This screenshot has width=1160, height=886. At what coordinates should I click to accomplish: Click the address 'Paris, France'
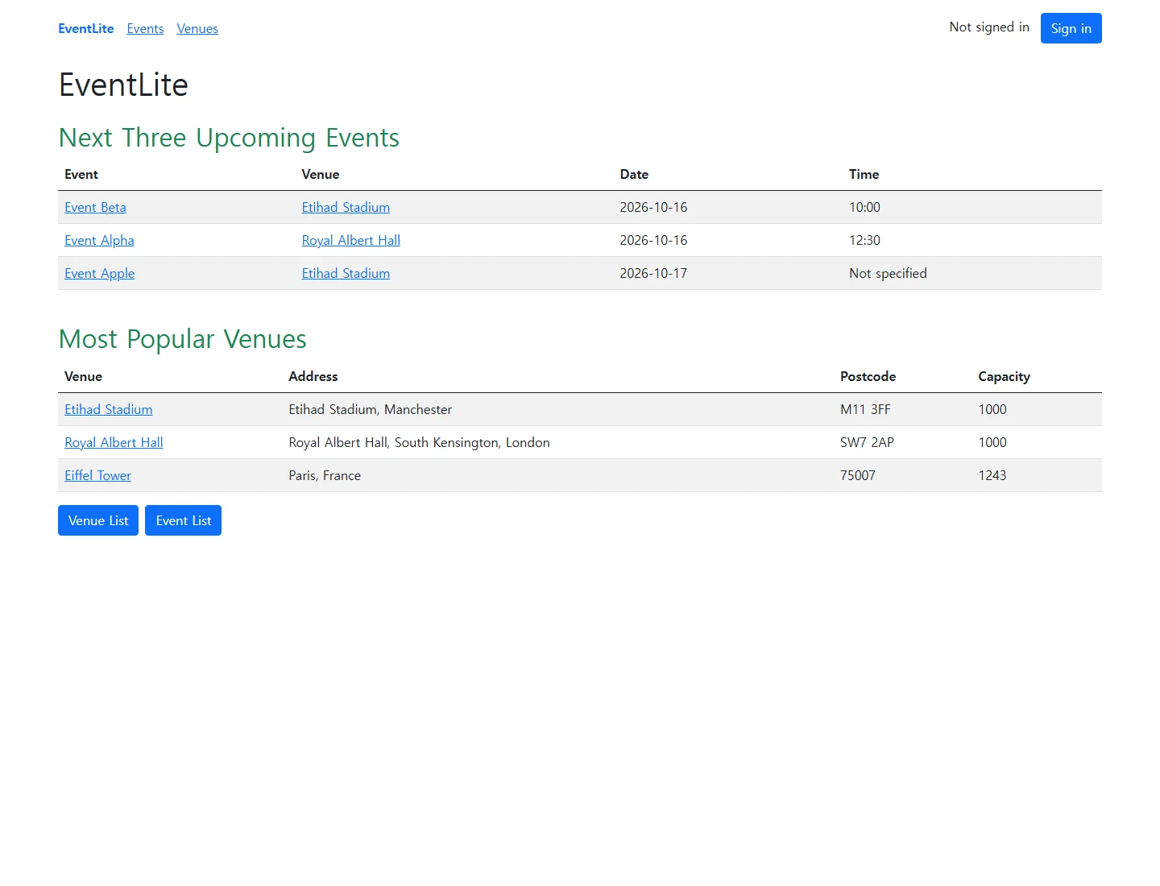coord(325,475)
